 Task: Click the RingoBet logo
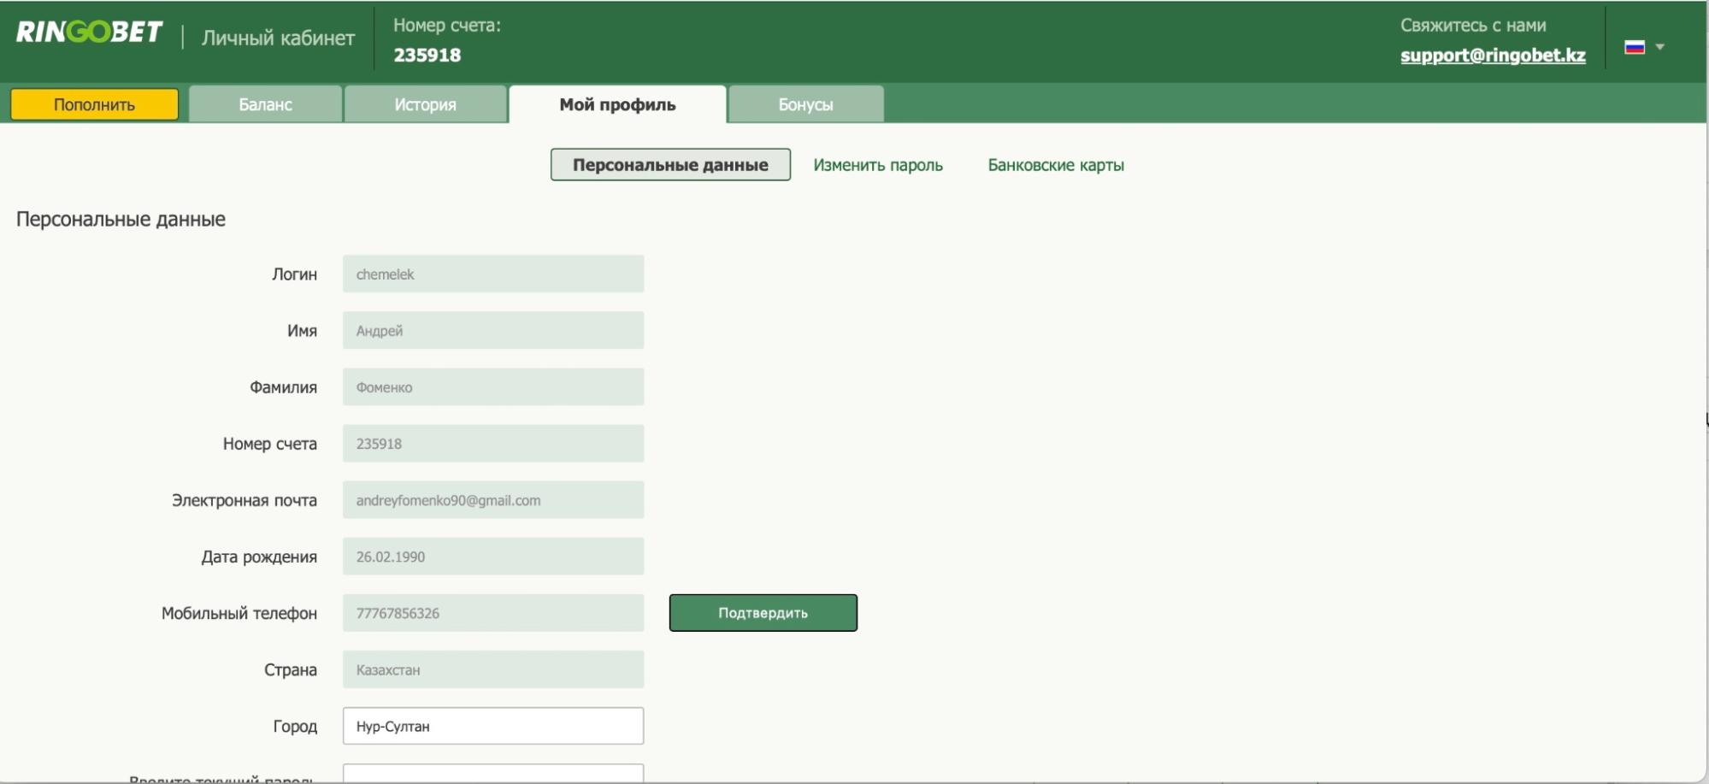click(x=89, y=32)
